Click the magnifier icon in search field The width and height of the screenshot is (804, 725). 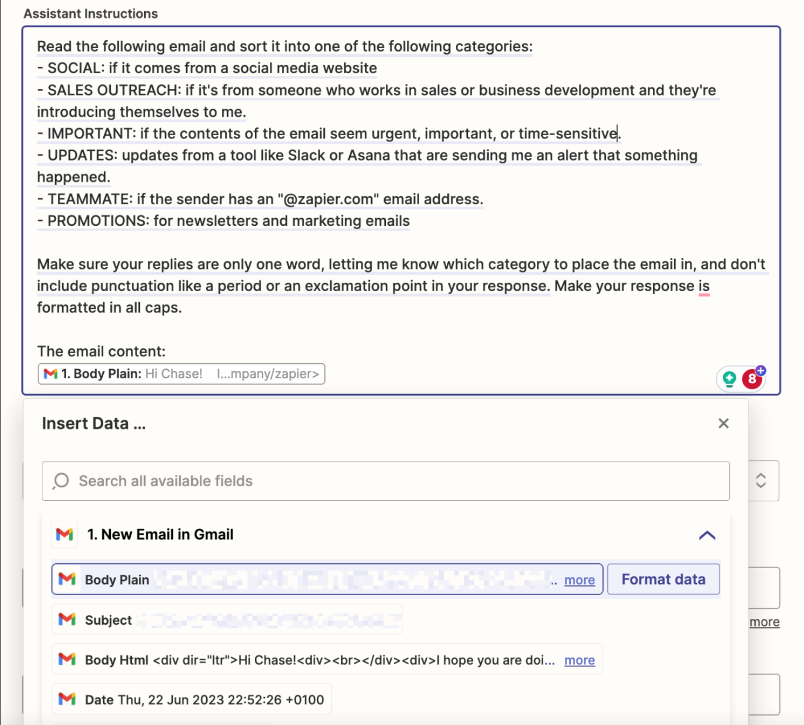tap(61, 481)
